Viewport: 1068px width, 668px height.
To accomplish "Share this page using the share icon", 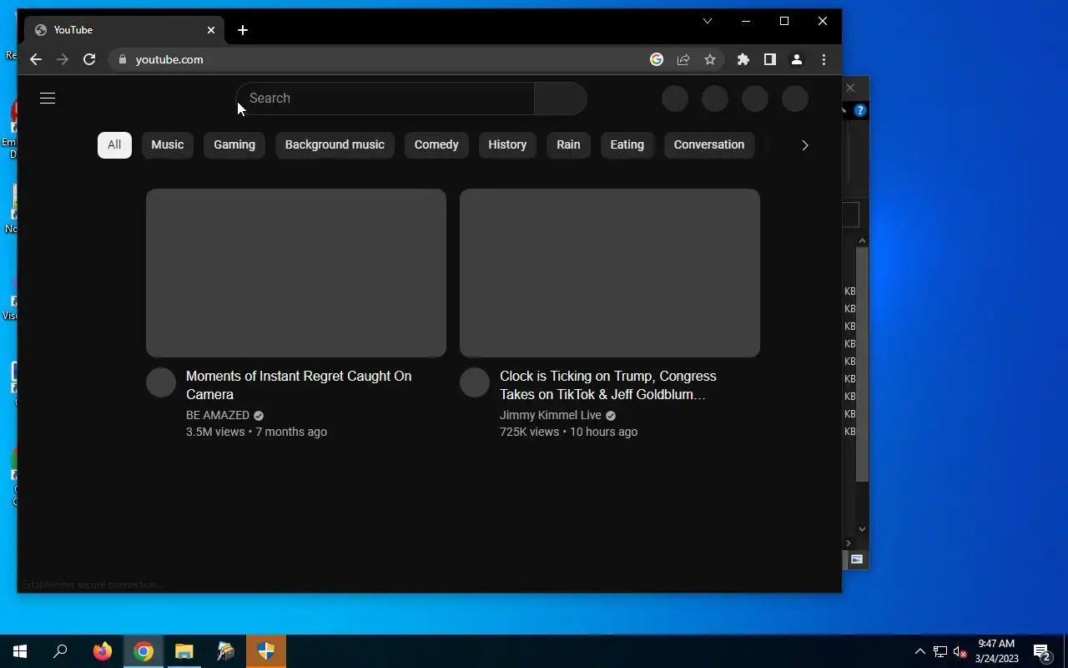I will 683,59.
